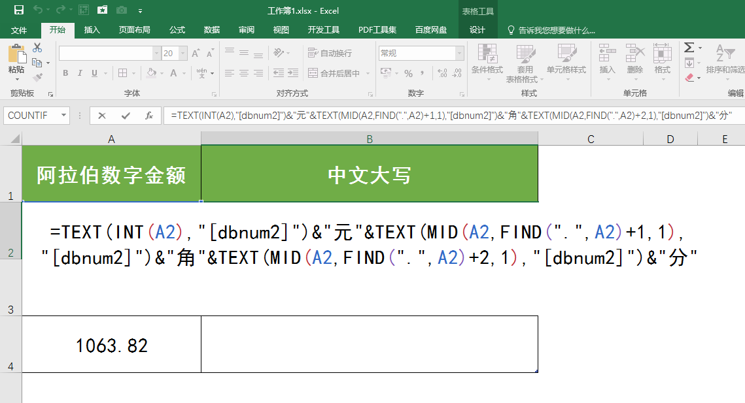Click Align Left icon
Image resolution: width=745 pixels, height=403 pixels.
coord(230,73)
